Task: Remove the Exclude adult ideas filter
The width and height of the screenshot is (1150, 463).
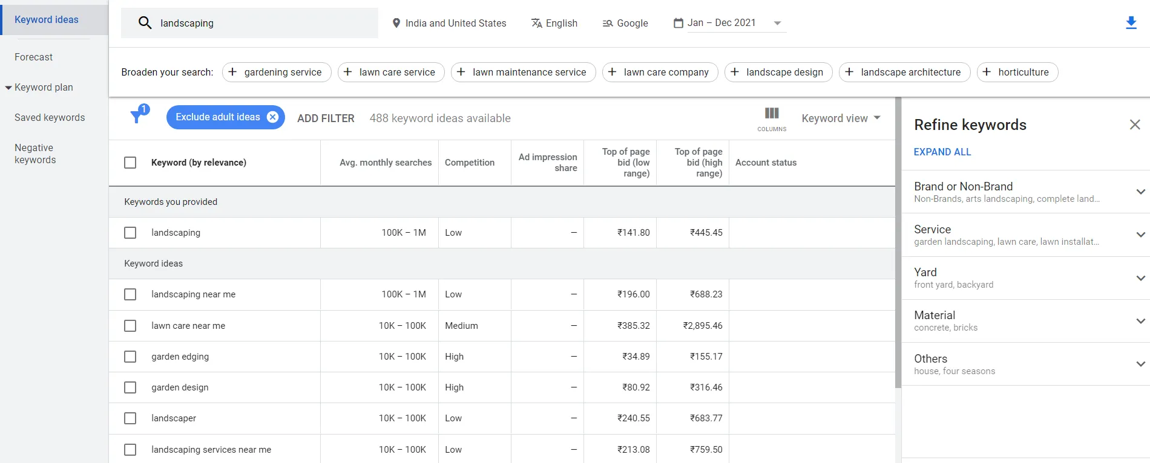Action: 273,117
